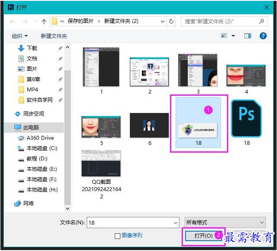Click 新建文件夹 button
The height and width of the screenshot is (251, 277).
coord(54,36)
